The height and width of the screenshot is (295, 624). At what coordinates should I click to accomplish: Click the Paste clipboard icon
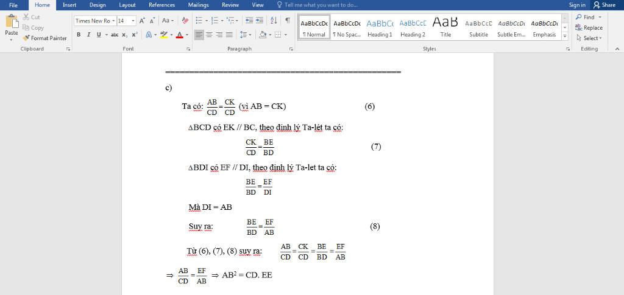coord(12,22)
